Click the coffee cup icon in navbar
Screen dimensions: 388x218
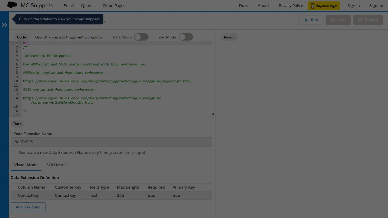click(313, 5)
